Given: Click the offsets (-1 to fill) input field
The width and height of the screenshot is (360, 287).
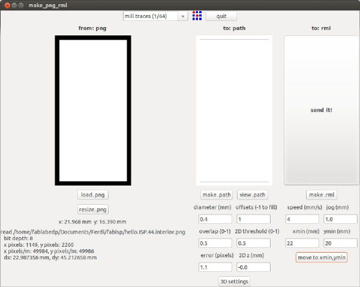Looking at the screenshot, I should [253, 219].
